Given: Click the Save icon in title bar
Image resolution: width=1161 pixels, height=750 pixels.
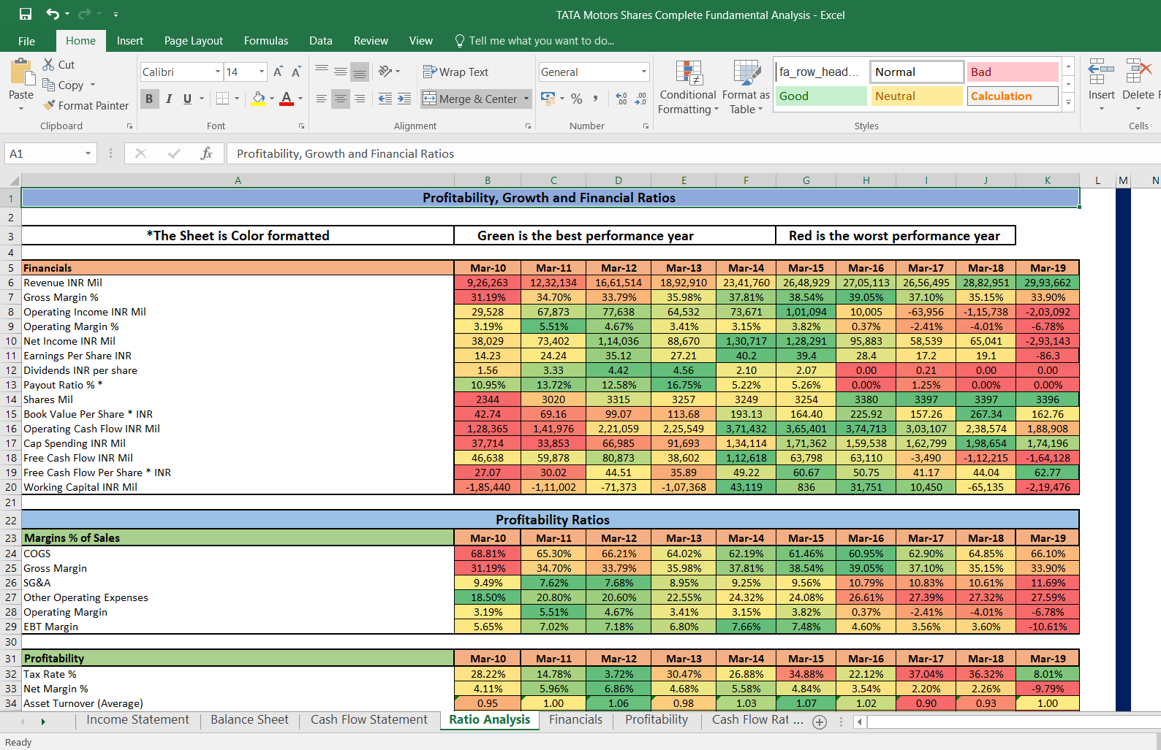Looking at the screenshot, I should point(26,14).
